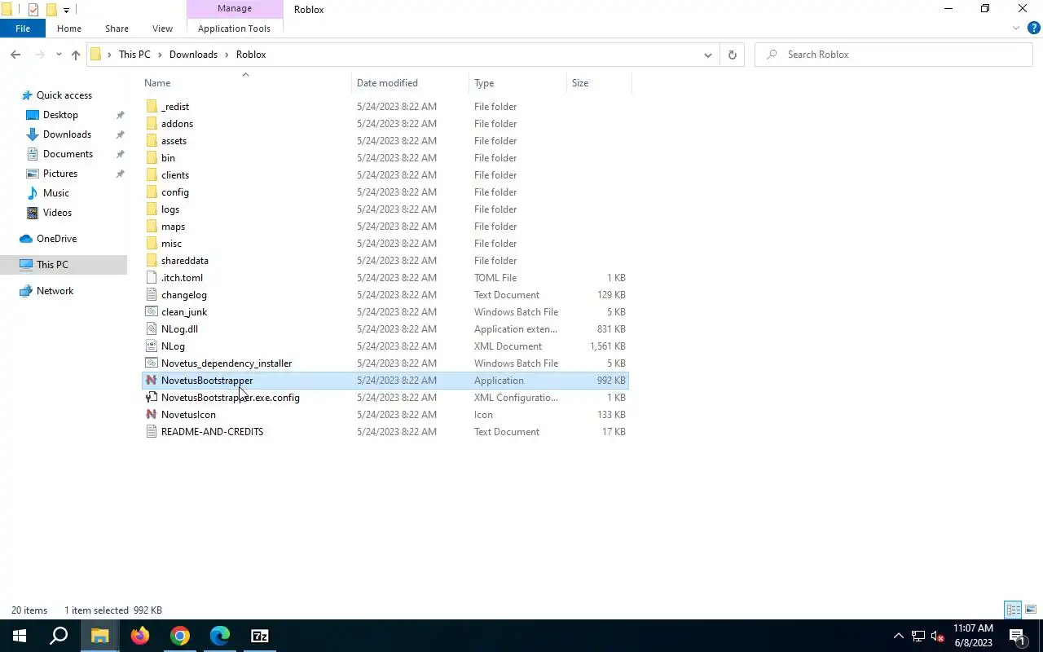The width and height of the screenshot is (1043, 652).
Task: Go back with the Back arrow
Action: (15, 55)
